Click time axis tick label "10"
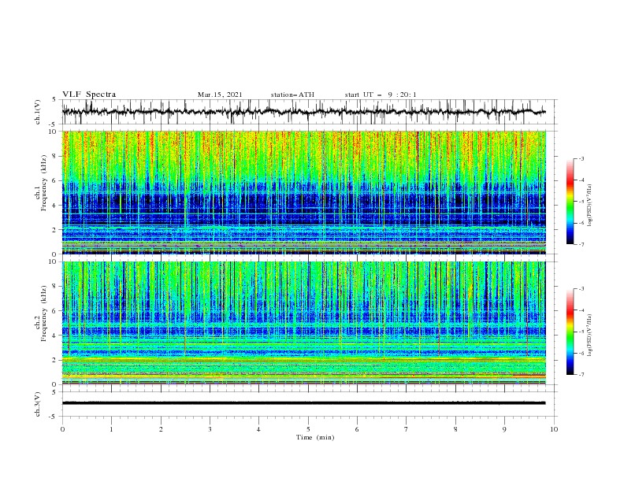This screenshot has width=624, height=482. pyautogui.click(x=554, y=429)
